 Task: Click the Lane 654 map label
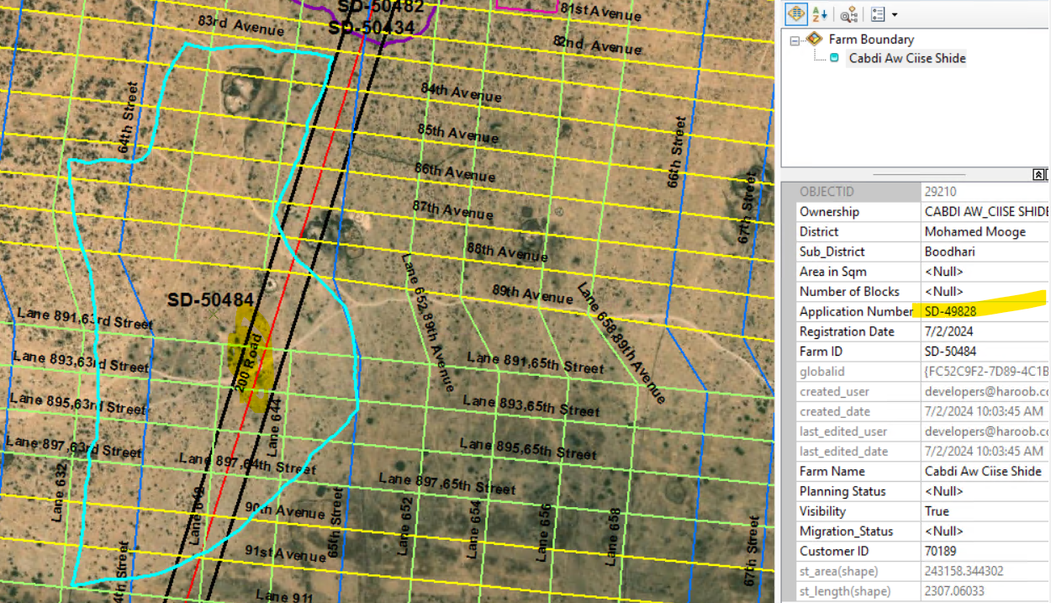point(473,530)
